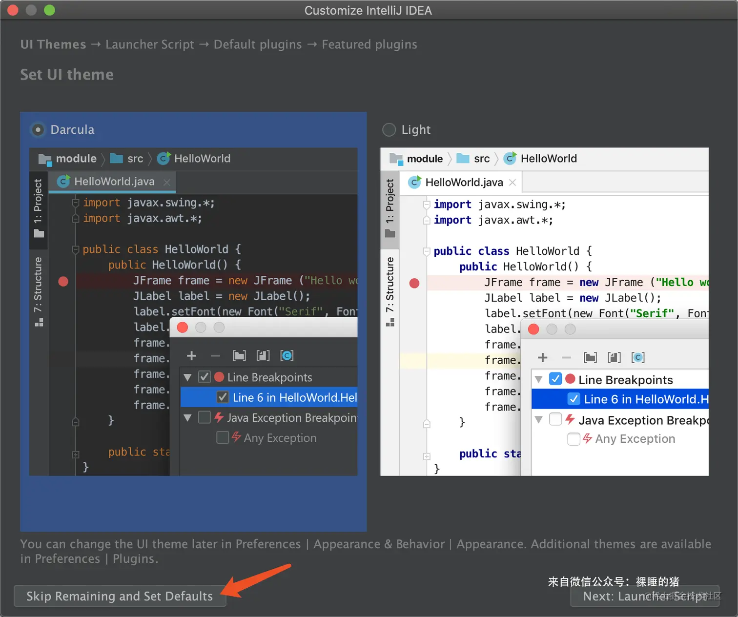Toggle Line Breakpoints checkbox in Light preview
Image resolution: width=738 pixels, height=617 pixels.
coord(555,379)
